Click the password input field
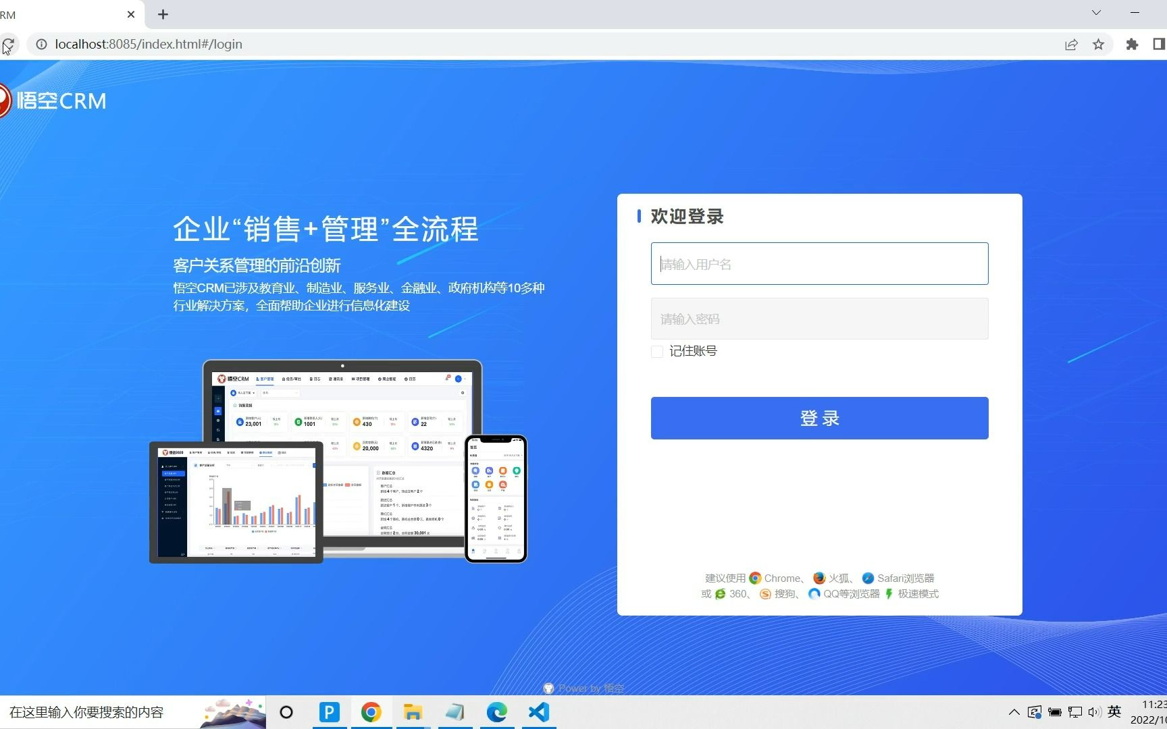 click(x=819, y=319)
